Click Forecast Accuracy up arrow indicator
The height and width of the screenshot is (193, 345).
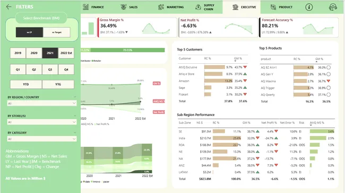tap(287, 32)
